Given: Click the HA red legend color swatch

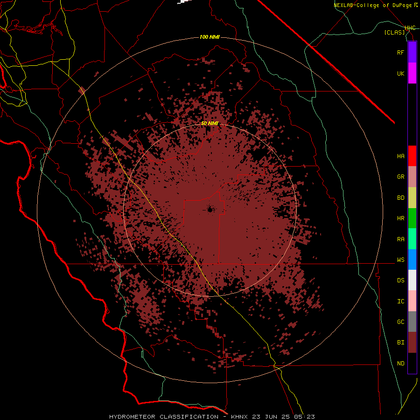Looking at the screenshot, I should coord(412,156).
